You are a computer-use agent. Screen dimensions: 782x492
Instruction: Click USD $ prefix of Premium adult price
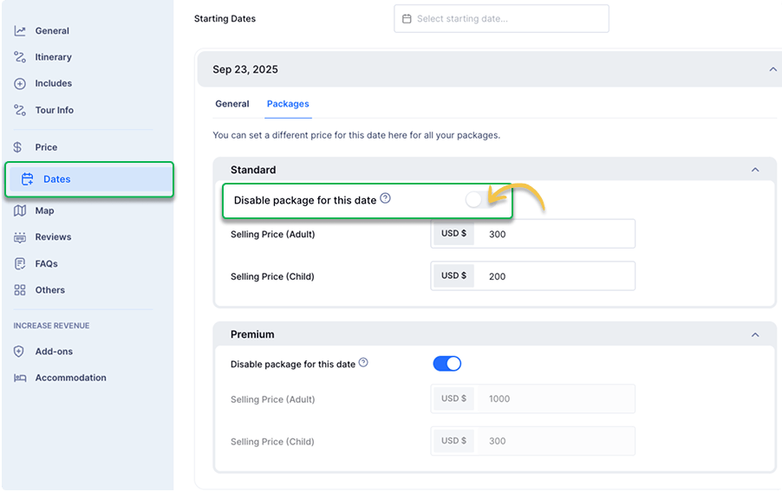453,398
